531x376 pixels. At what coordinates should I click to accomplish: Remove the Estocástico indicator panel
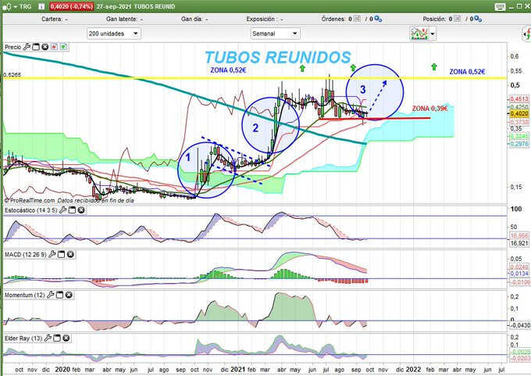[81, 210]
